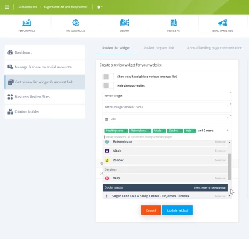
Task: Open the List layout dropdown
Action: pyautogui.click(x=167, y=119)
